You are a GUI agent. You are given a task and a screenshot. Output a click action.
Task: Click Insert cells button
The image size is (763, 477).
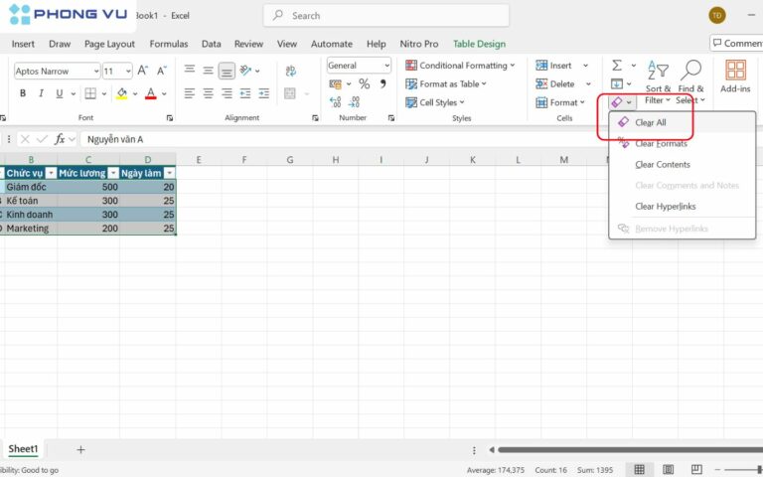(x=554, y=66)
